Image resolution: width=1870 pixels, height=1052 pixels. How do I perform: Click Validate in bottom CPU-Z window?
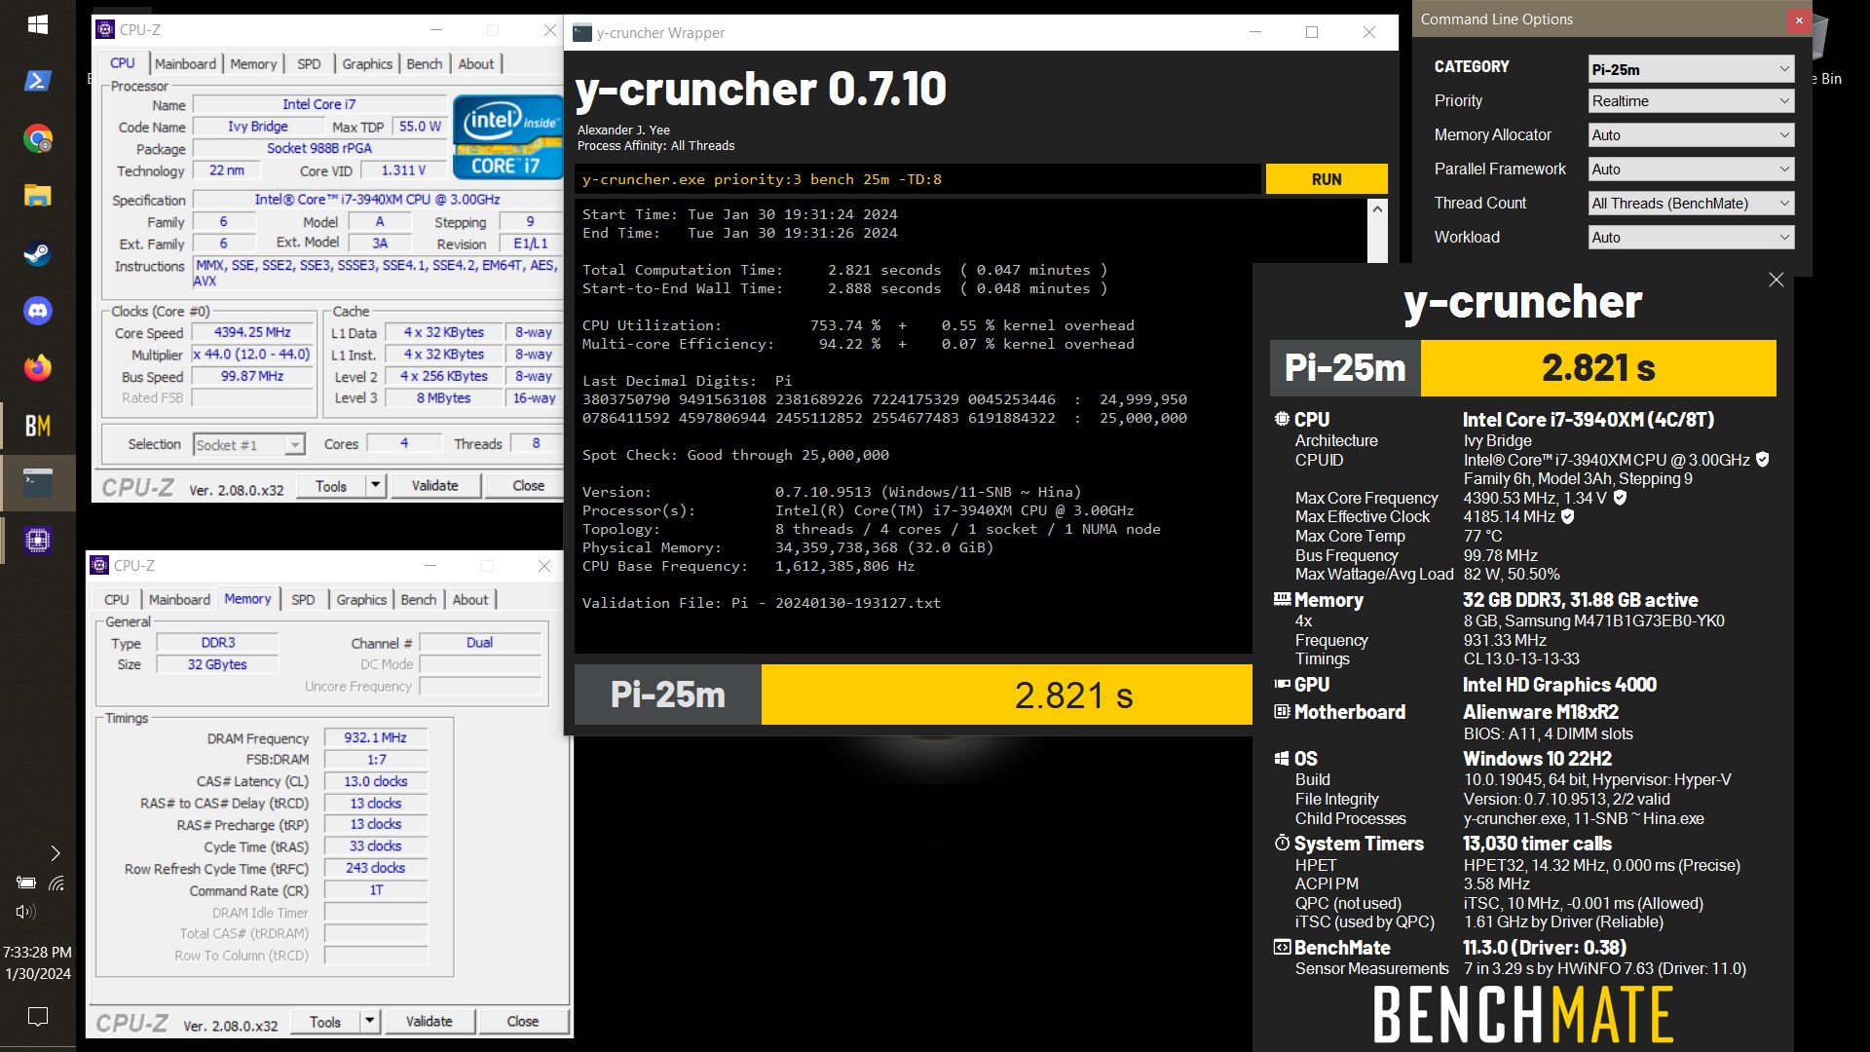[429, 1021]
